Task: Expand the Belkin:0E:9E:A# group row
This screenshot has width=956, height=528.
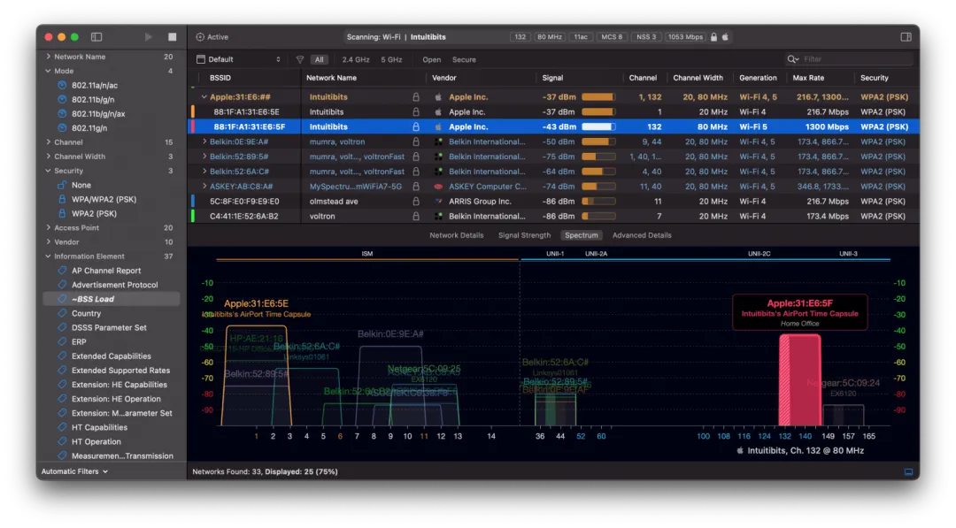Action: [204, 142]
